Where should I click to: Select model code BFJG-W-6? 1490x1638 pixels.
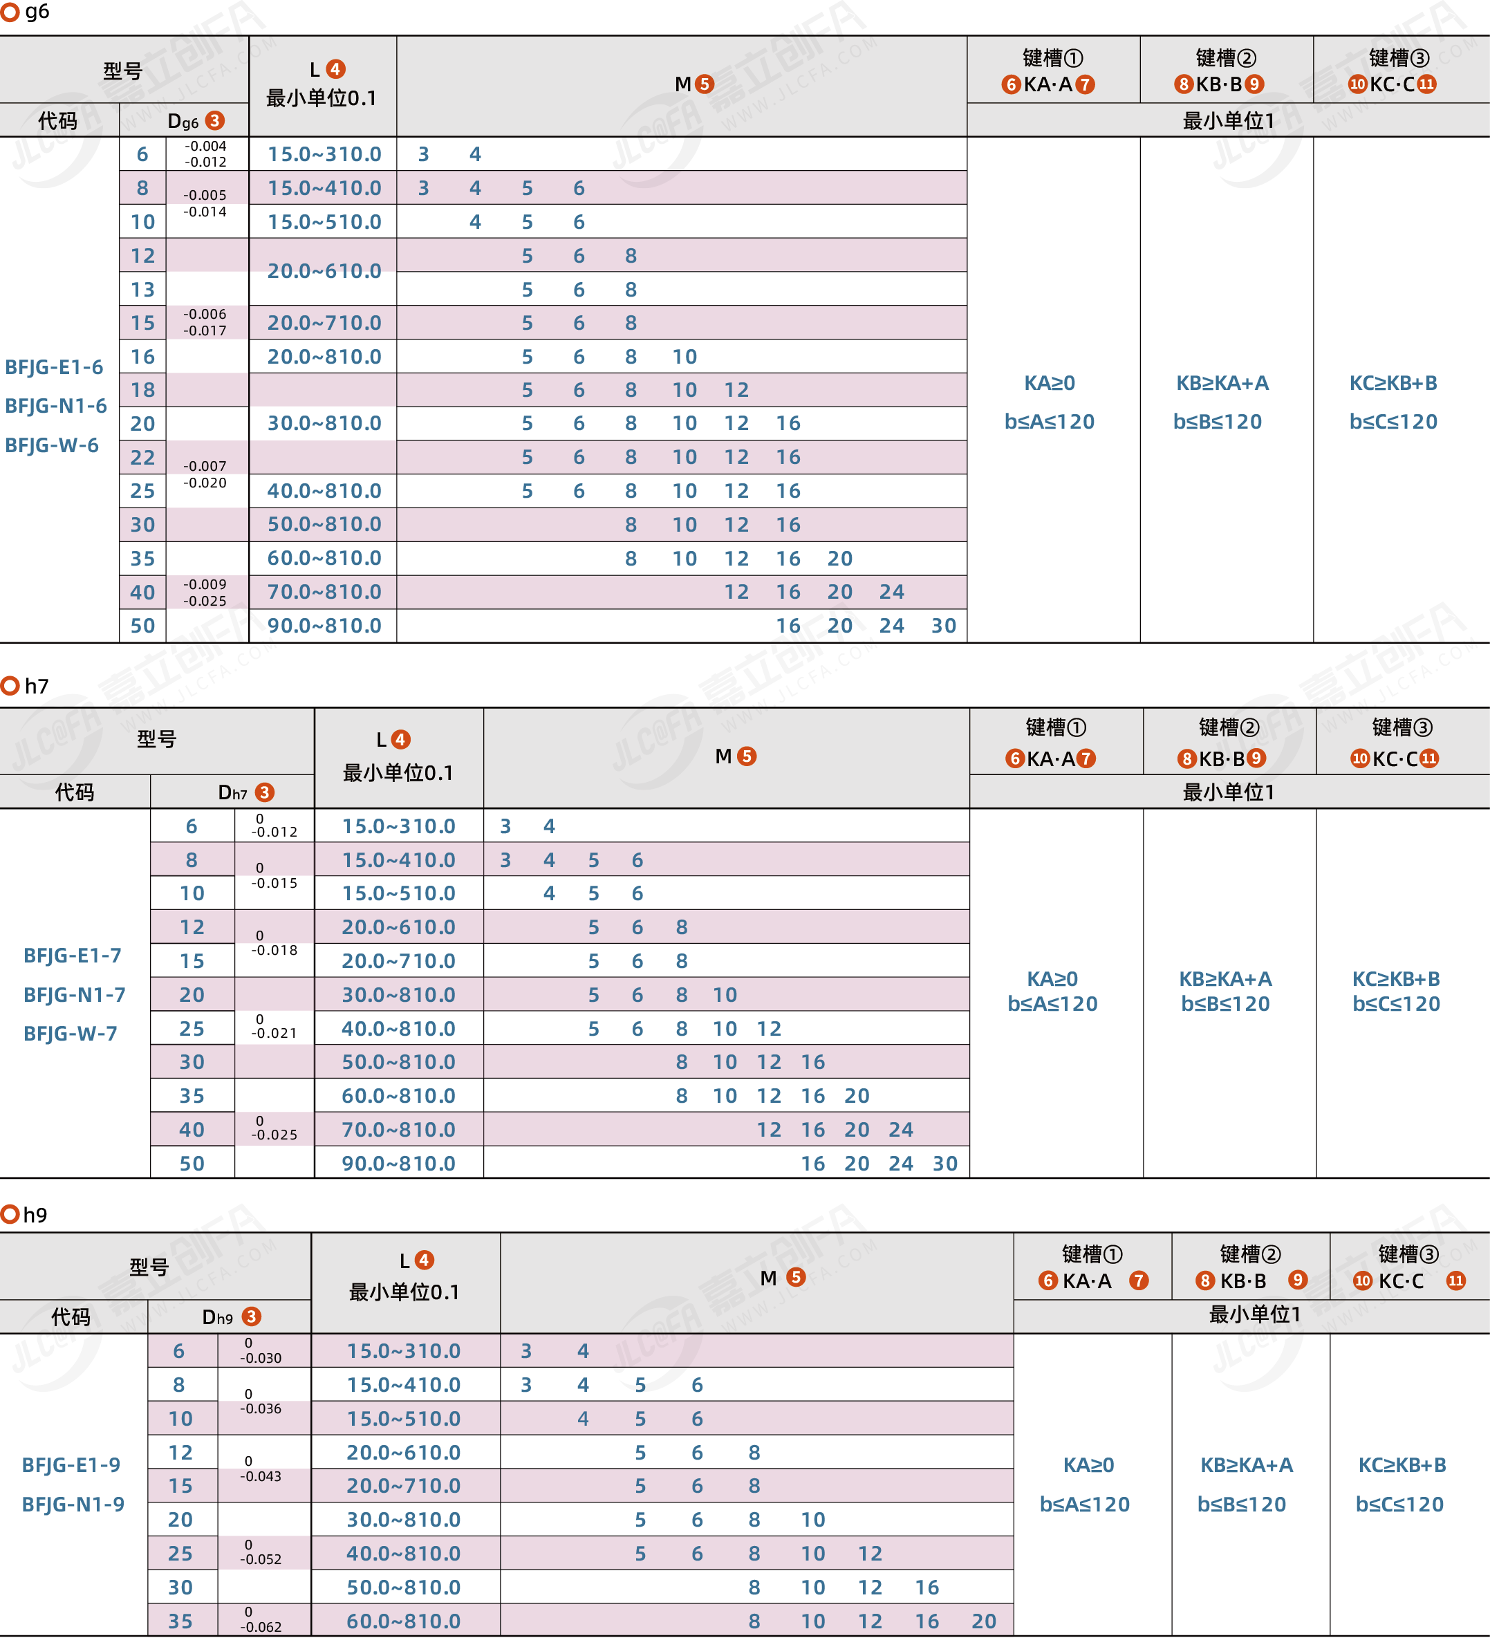[52, 445]
